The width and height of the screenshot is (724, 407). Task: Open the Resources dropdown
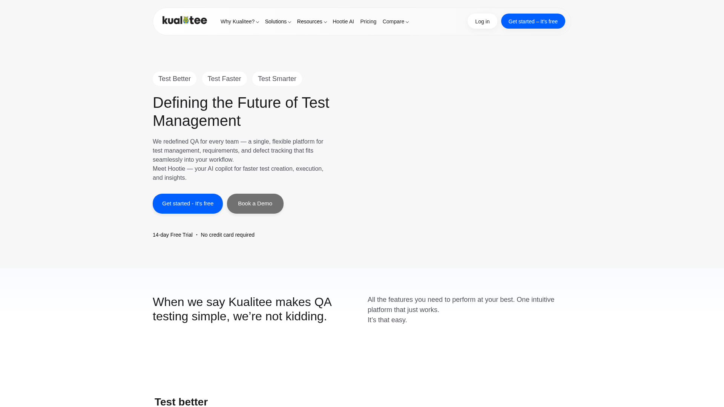(310, 21)
